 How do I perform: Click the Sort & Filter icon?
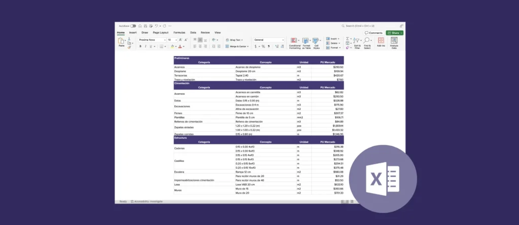coord(357,41)
